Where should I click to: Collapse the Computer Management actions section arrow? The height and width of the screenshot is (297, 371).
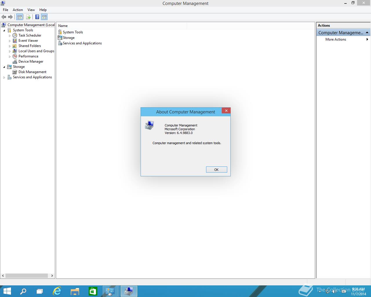tap(367, 32)
